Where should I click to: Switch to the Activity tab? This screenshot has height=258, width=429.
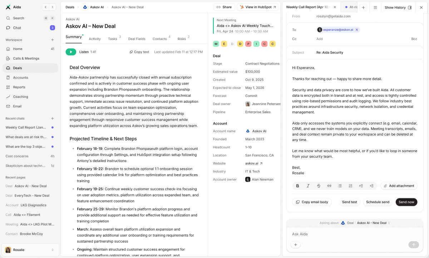[95, 39]
